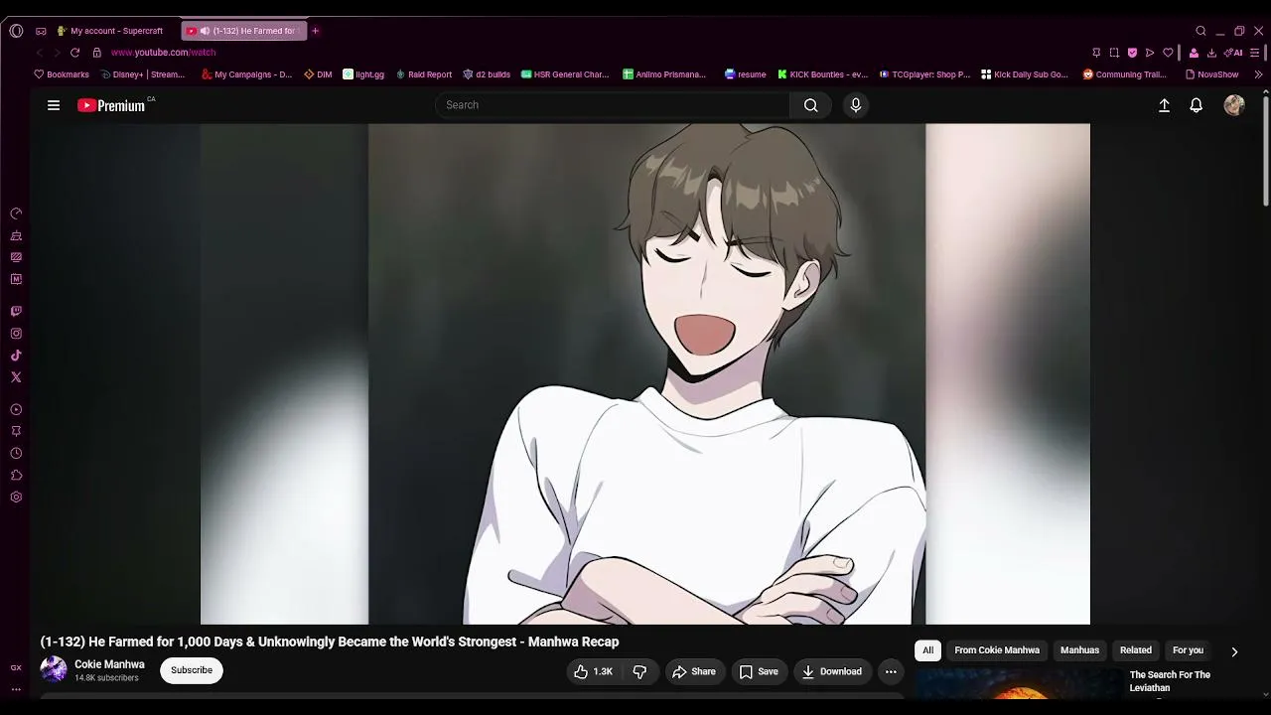Show next filter chips arrow
Image resolution: width=1271 pixels, height=715 pixels.
[1234, 651]
